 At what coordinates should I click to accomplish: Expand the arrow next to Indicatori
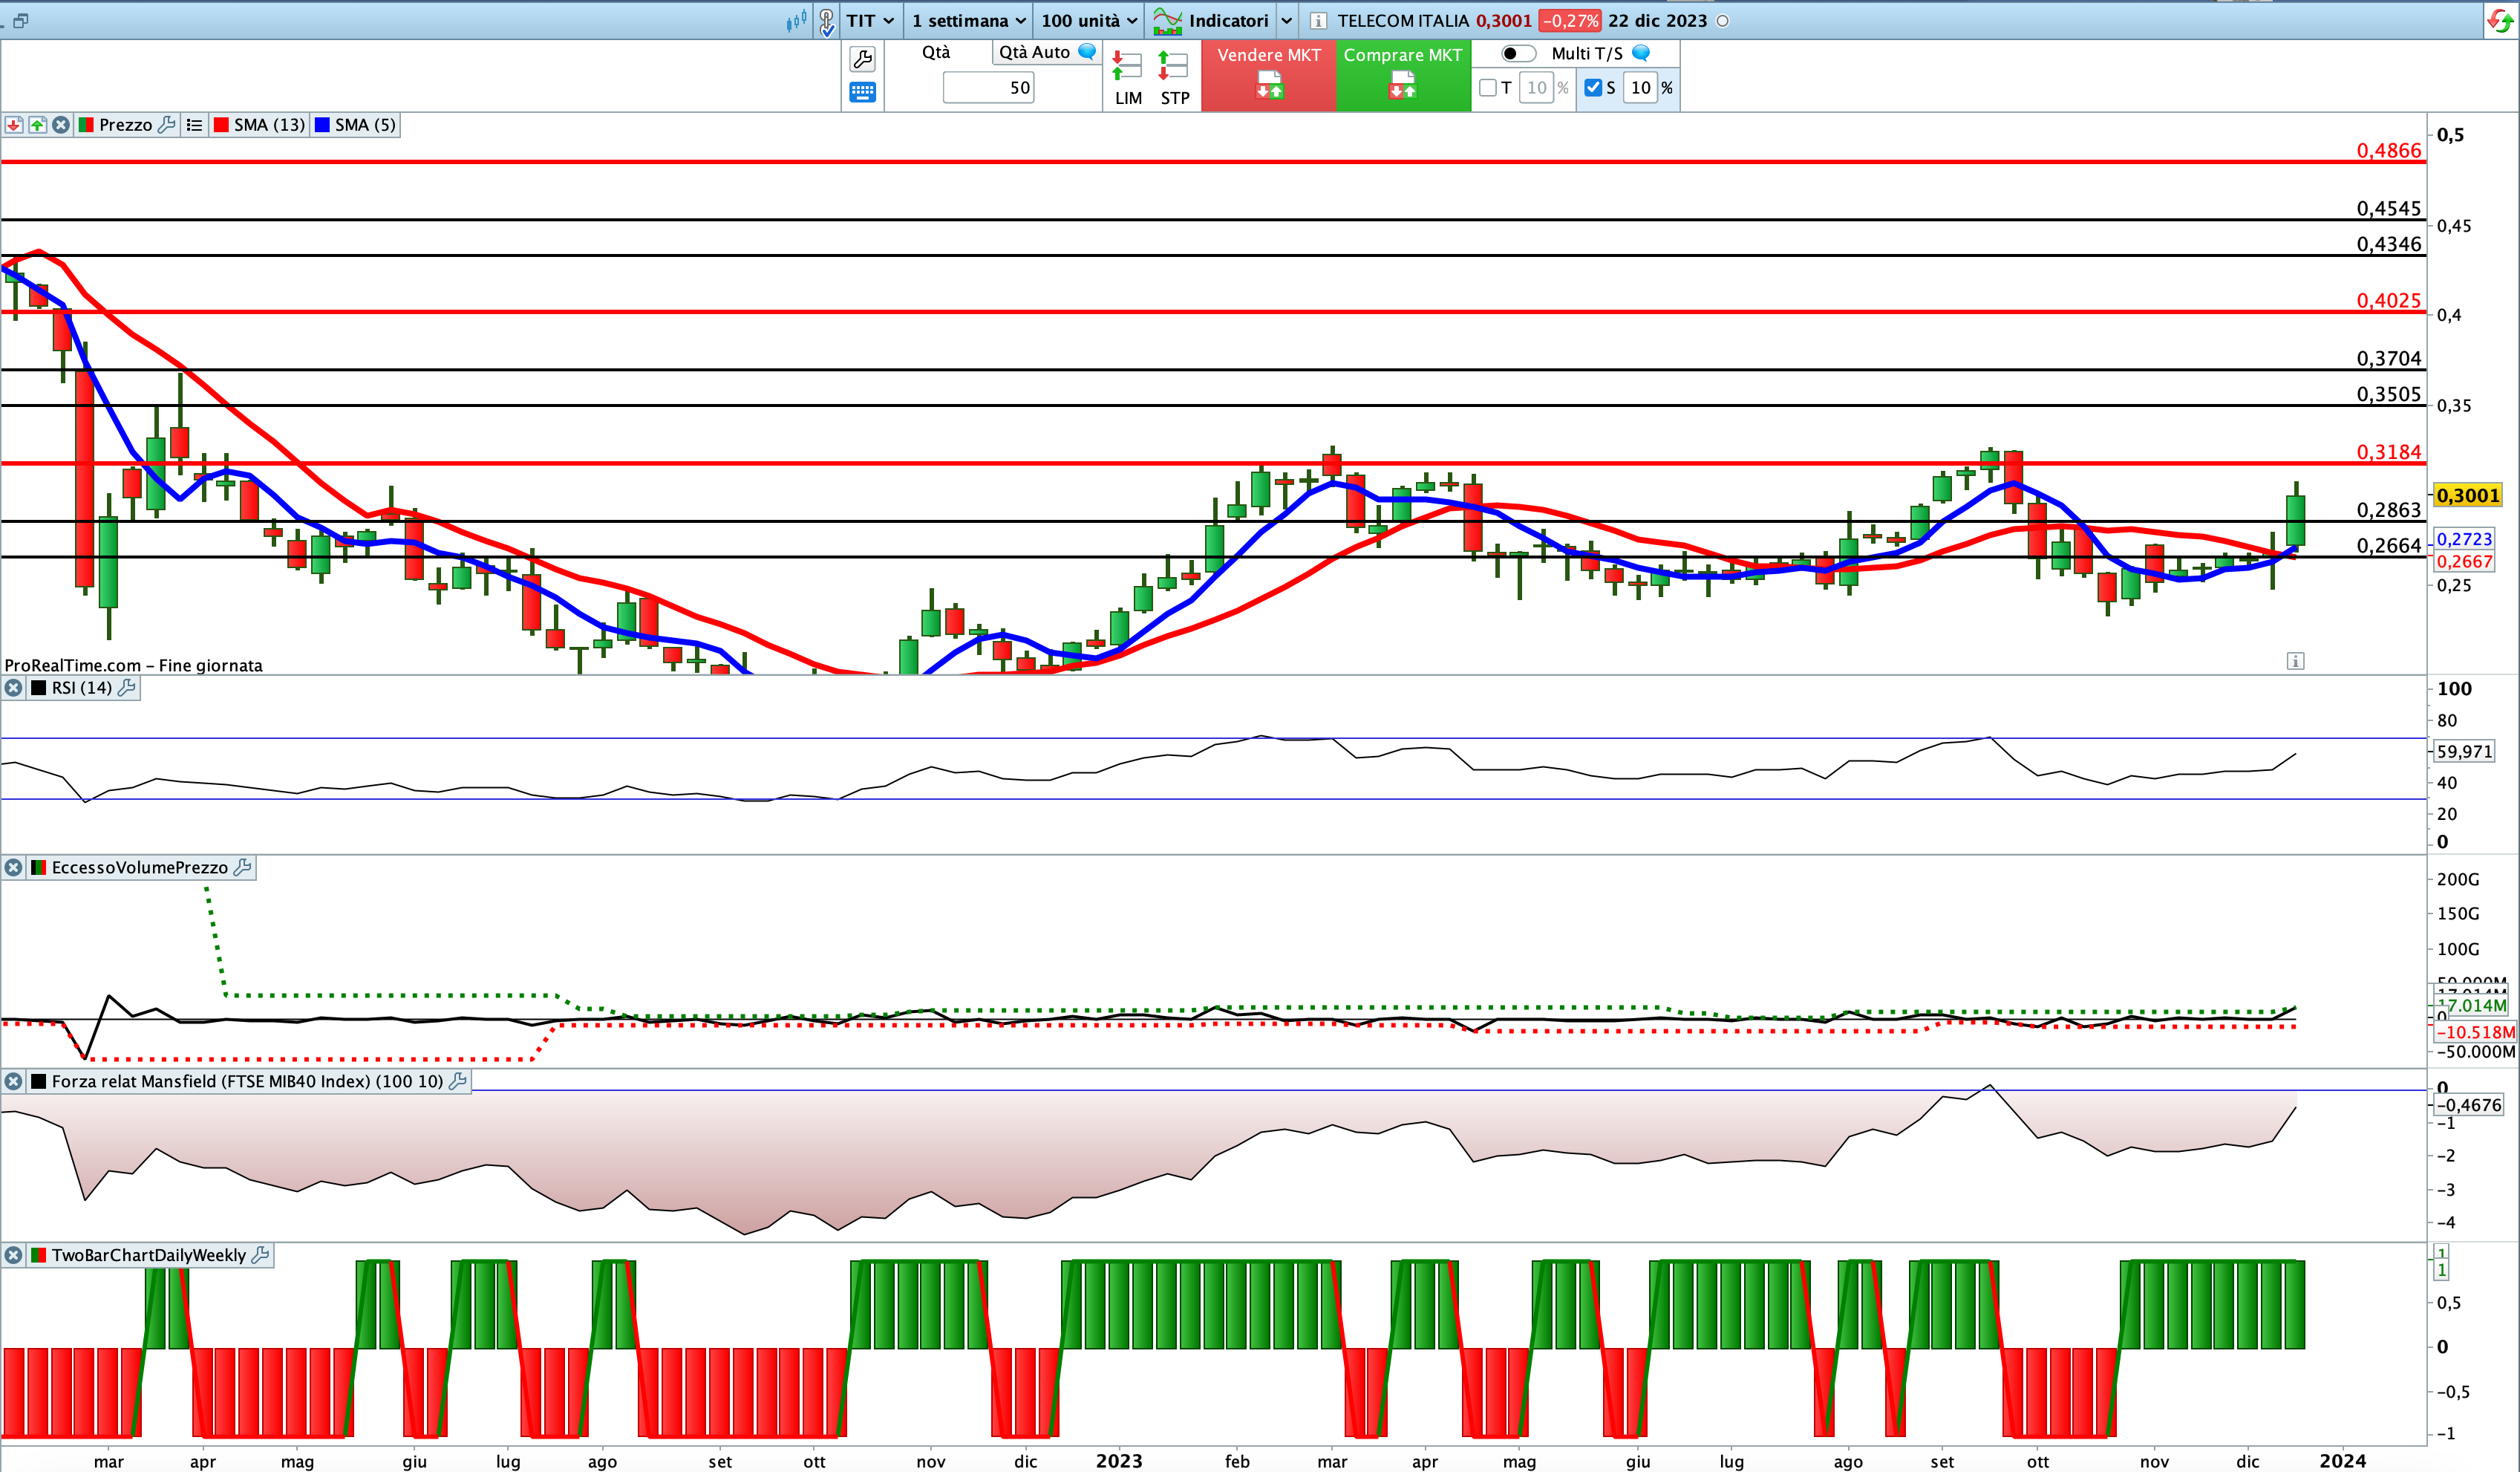[1286, 21]
